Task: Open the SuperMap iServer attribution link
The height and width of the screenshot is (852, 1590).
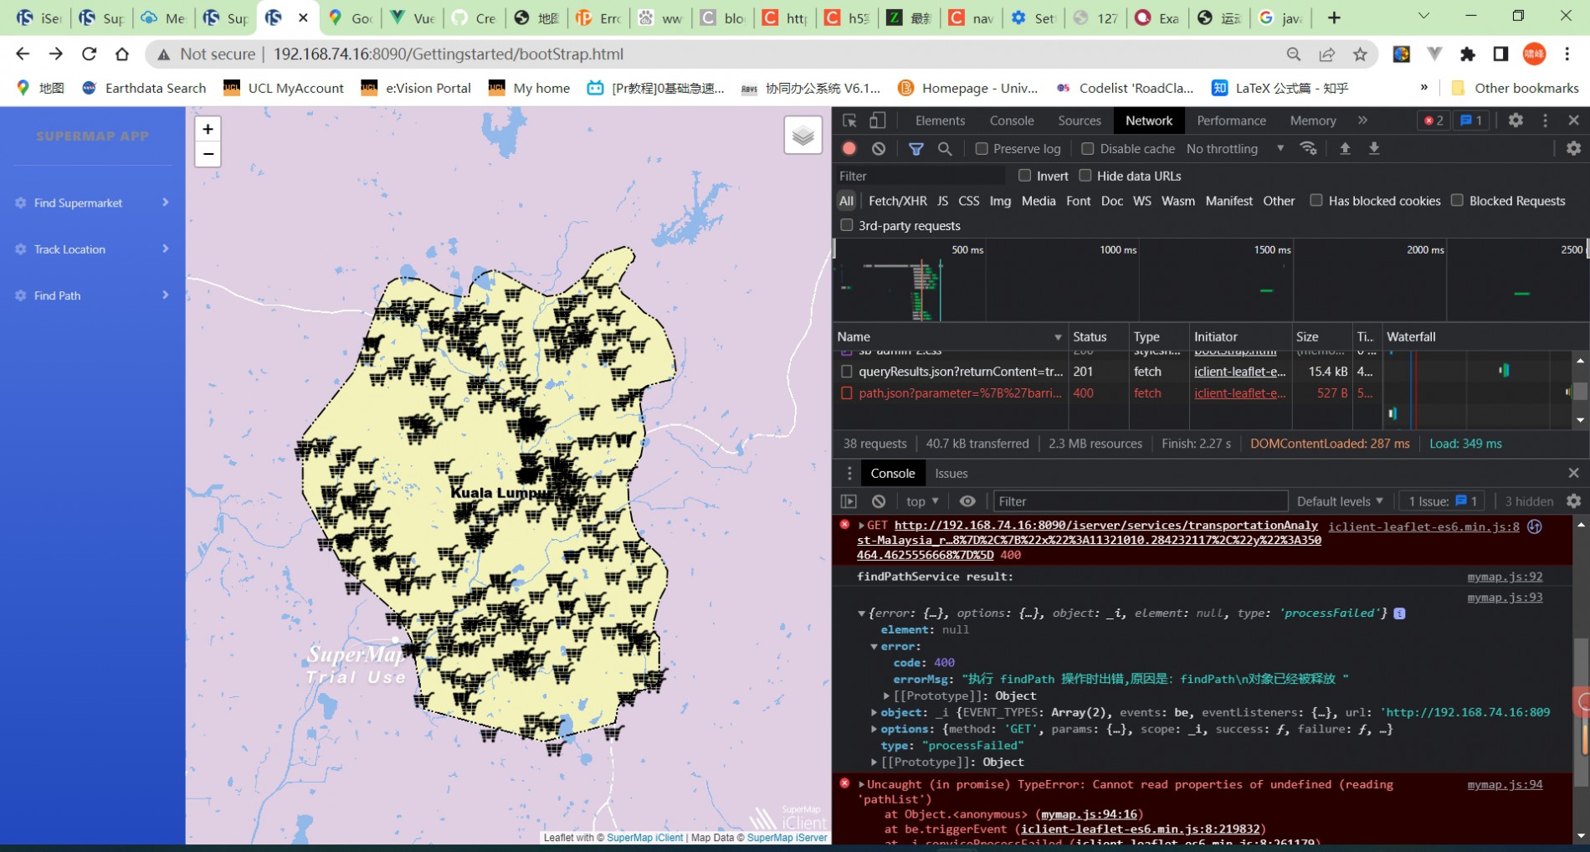Action: (x=787, y=837)
